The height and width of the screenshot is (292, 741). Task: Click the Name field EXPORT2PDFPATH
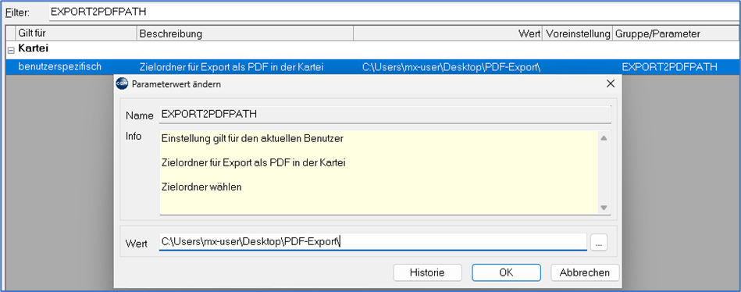tap(385, 115)
